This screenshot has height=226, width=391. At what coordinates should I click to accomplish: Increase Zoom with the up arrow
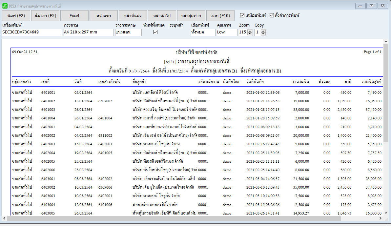(250, 31)
